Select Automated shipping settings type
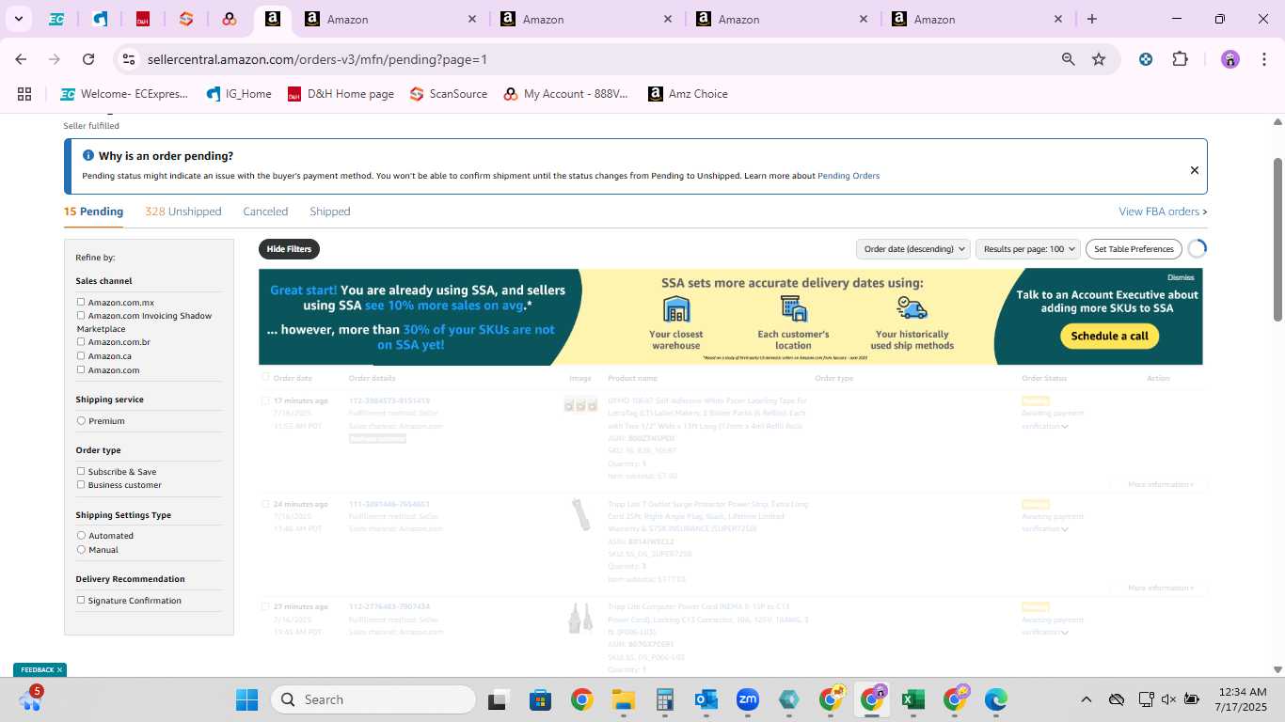 (x=81, y=535)
